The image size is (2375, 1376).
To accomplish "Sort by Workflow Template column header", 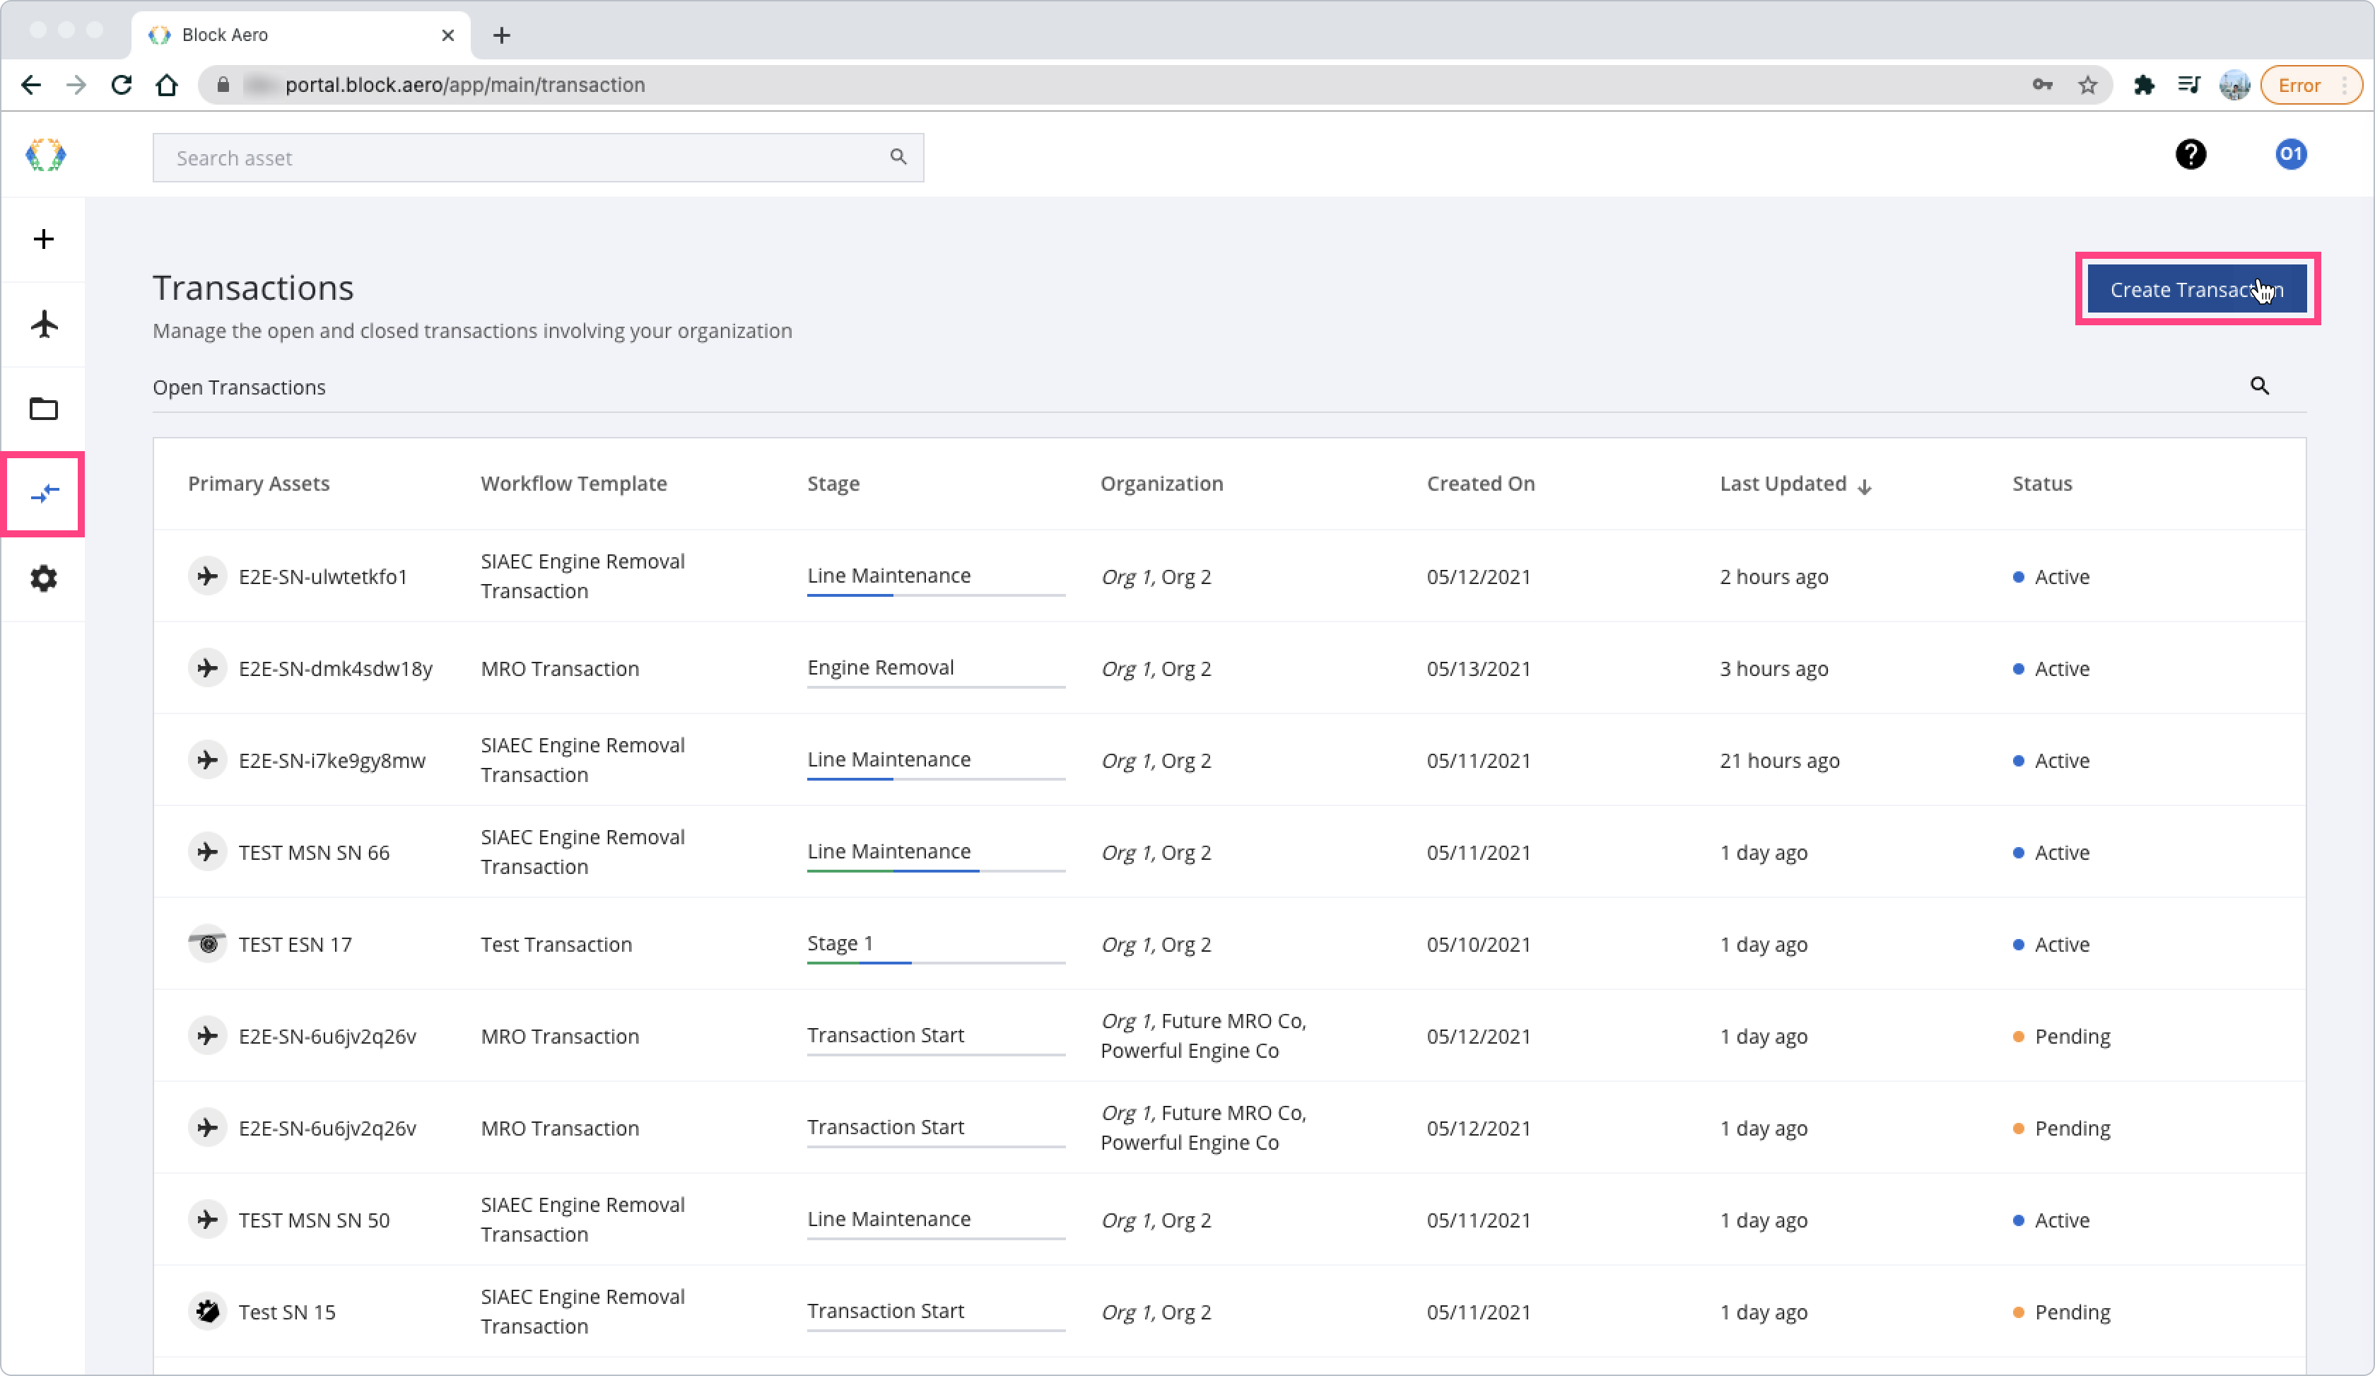I will click(573, 484).
